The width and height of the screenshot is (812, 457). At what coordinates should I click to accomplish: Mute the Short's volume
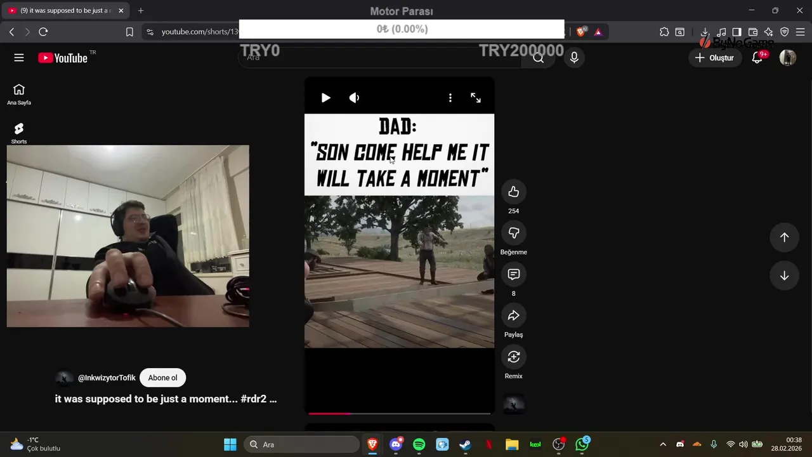click(x=354, y=98)
